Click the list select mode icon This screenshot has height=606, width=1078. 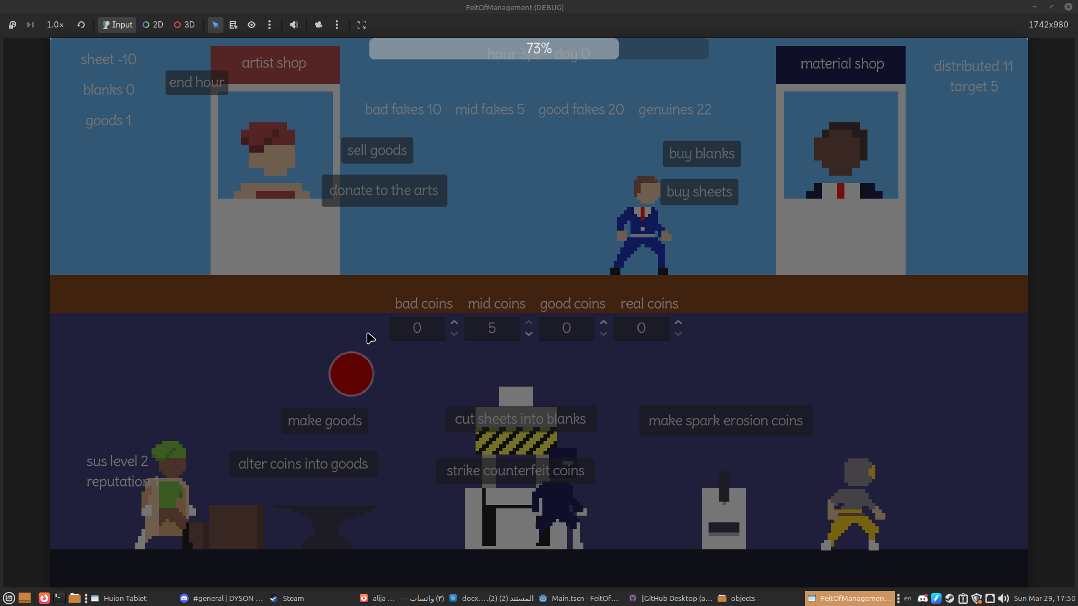234,25
